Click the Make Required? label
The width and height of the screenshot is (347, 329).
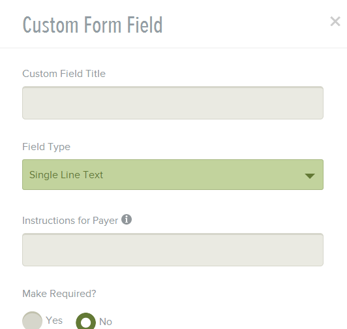(x=59, y=294)
